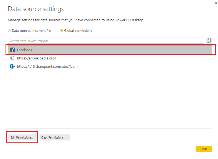This screenshot has width=218, height=159.
Task: Click the Data source settings dialog title
Action: [36, 9]
